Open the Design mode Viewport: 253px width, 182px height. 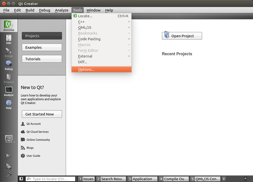(9, 52)
